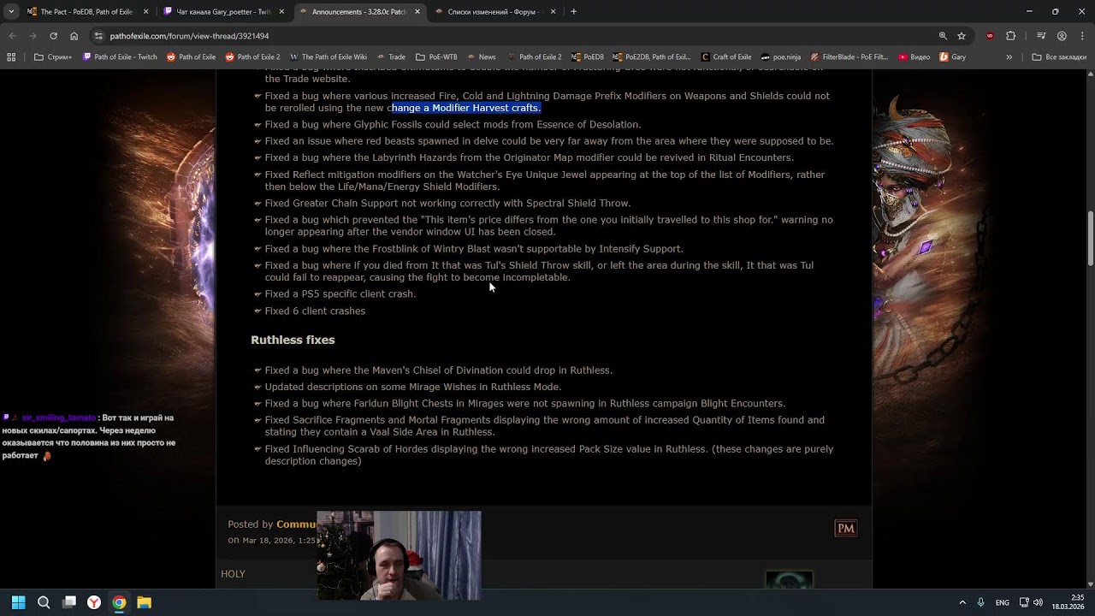The image size is (1095, 616).
Task: Open the browser extensions menu
Action: coord(1010,36)
